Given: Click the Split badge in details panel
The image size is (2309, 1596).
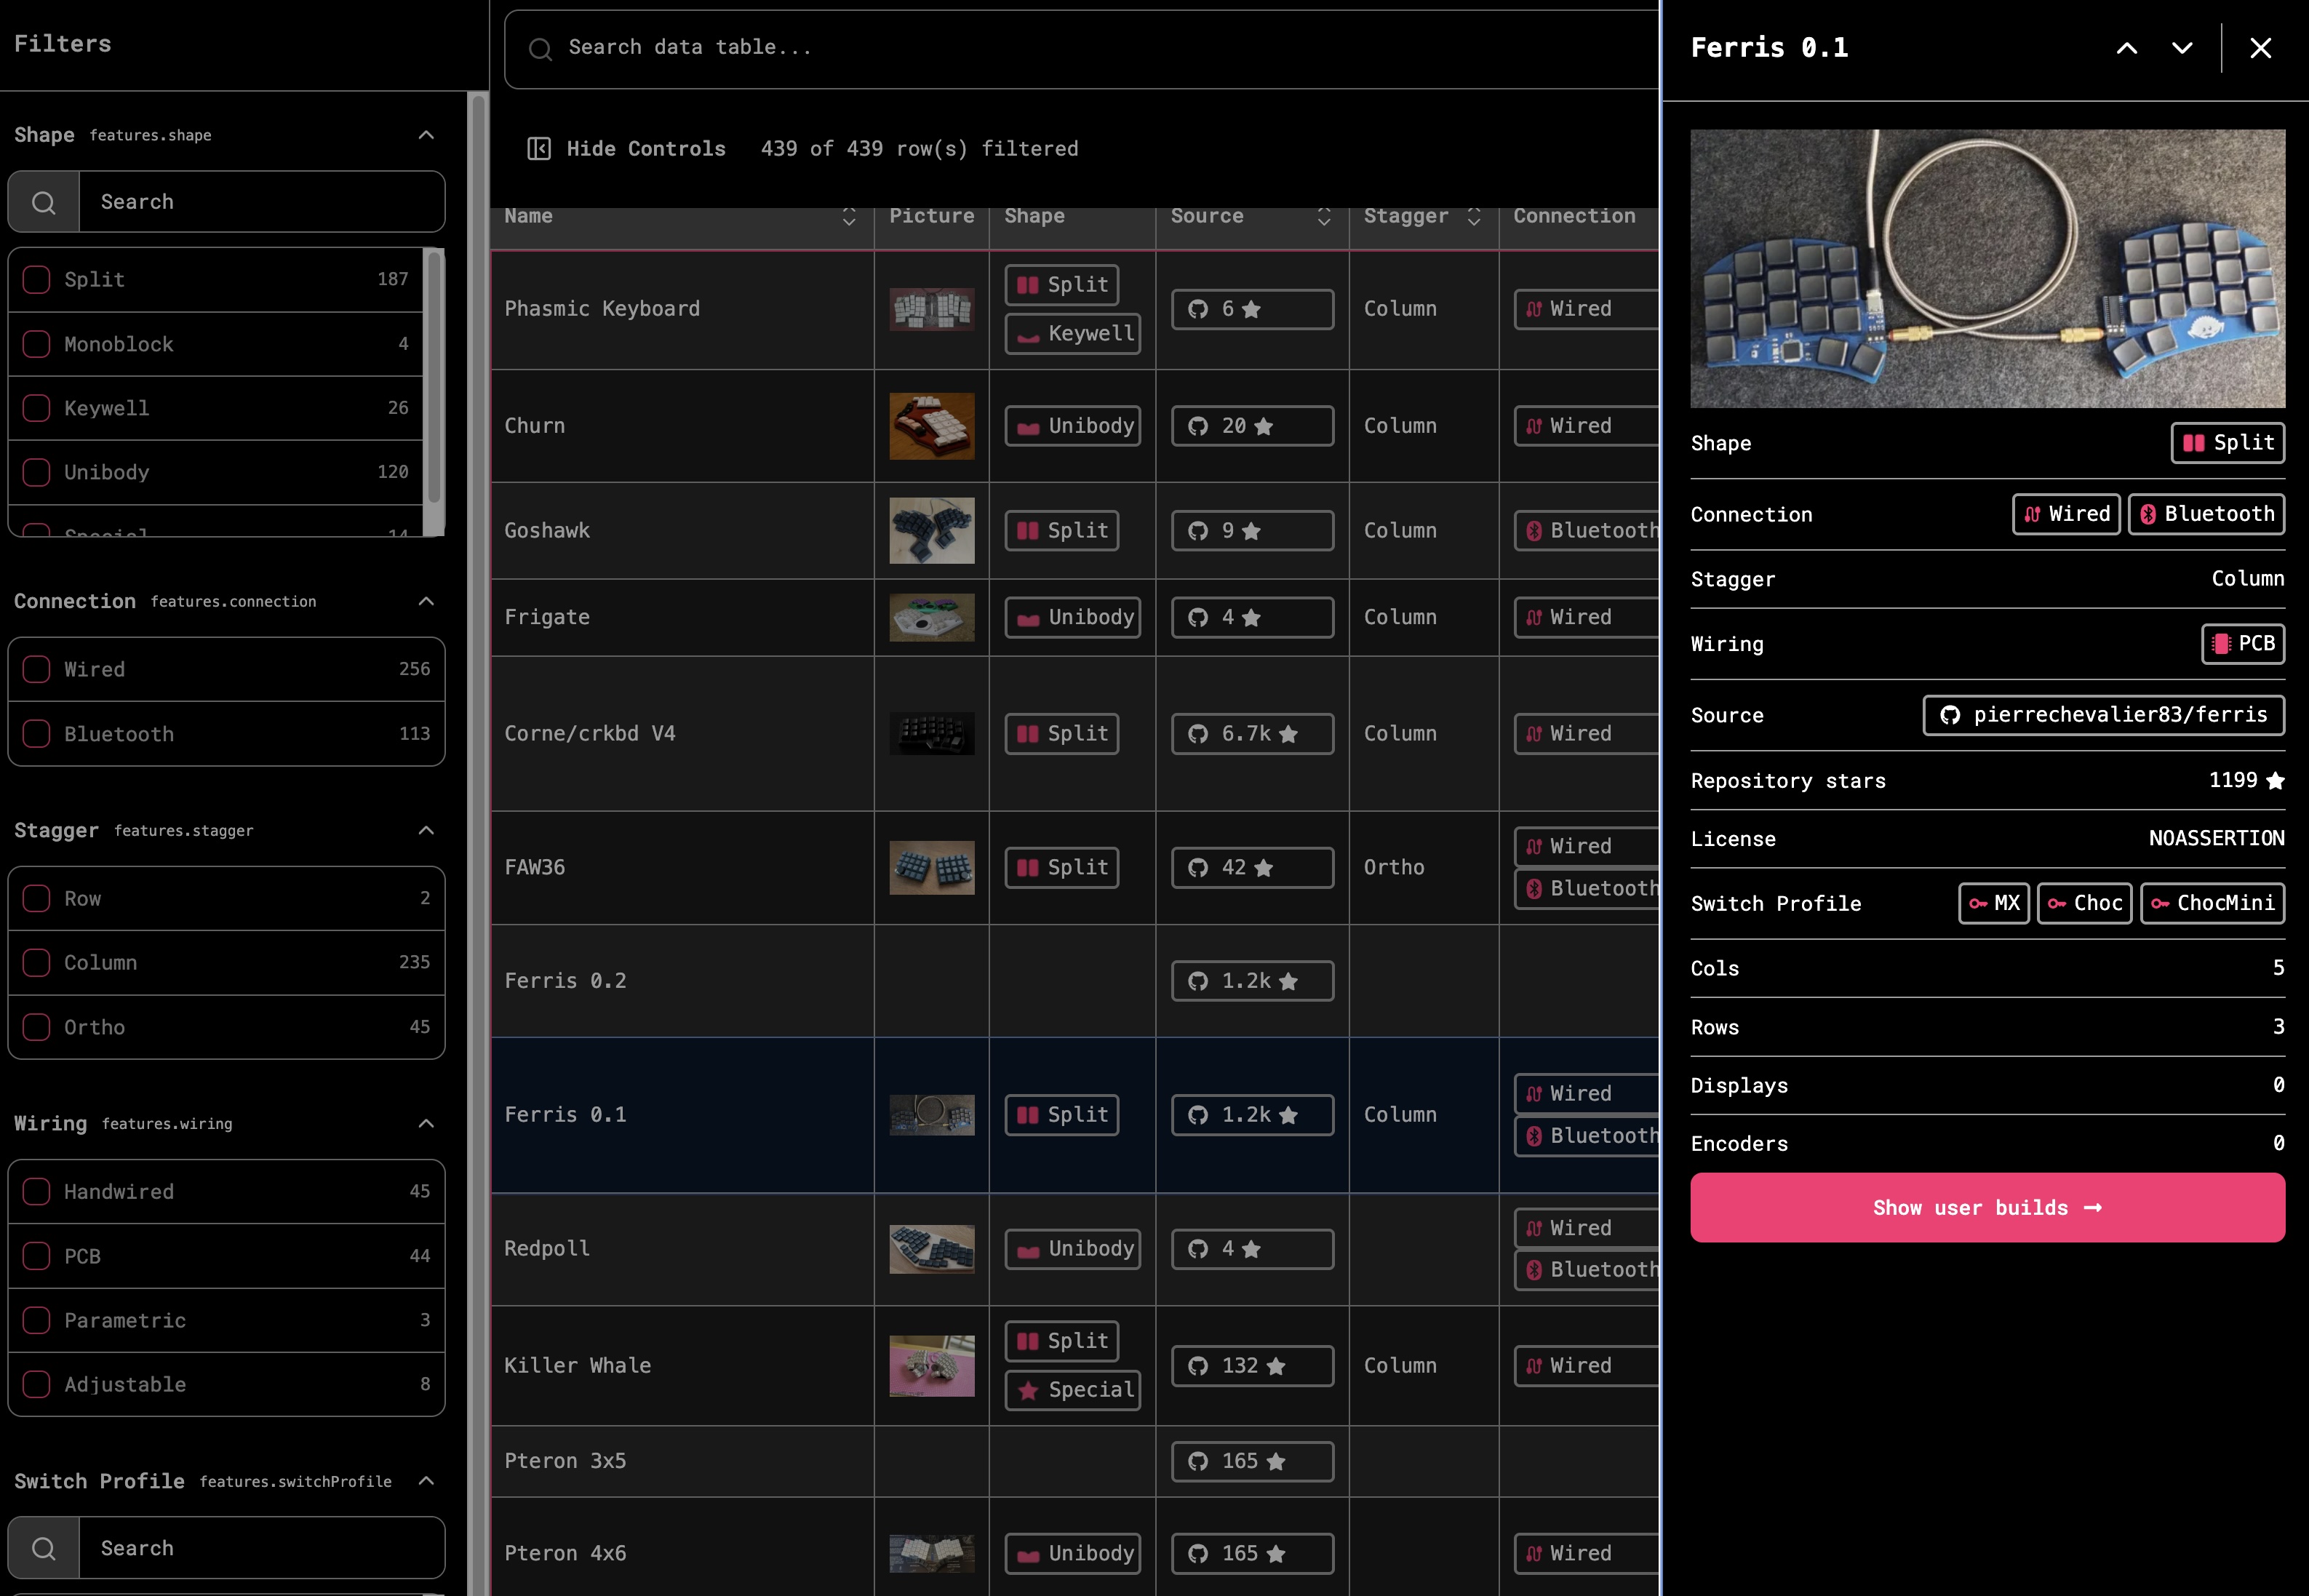Looking at the screenshot, I should pos(2227,443).
